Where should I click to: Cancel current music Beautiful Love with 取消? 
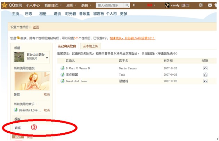tap(47, 110)
